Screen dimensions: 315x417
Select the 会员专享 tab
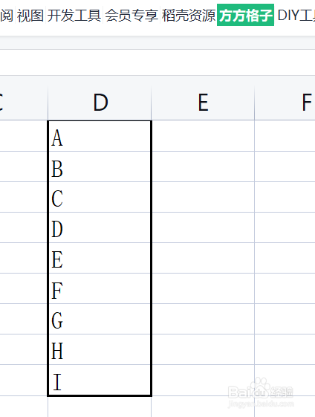[x=131, y=15]
